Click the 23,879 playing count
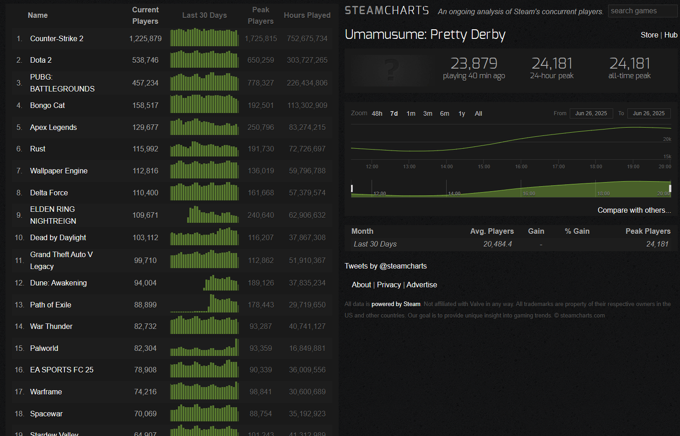680x436 pixels. (474, 63)
